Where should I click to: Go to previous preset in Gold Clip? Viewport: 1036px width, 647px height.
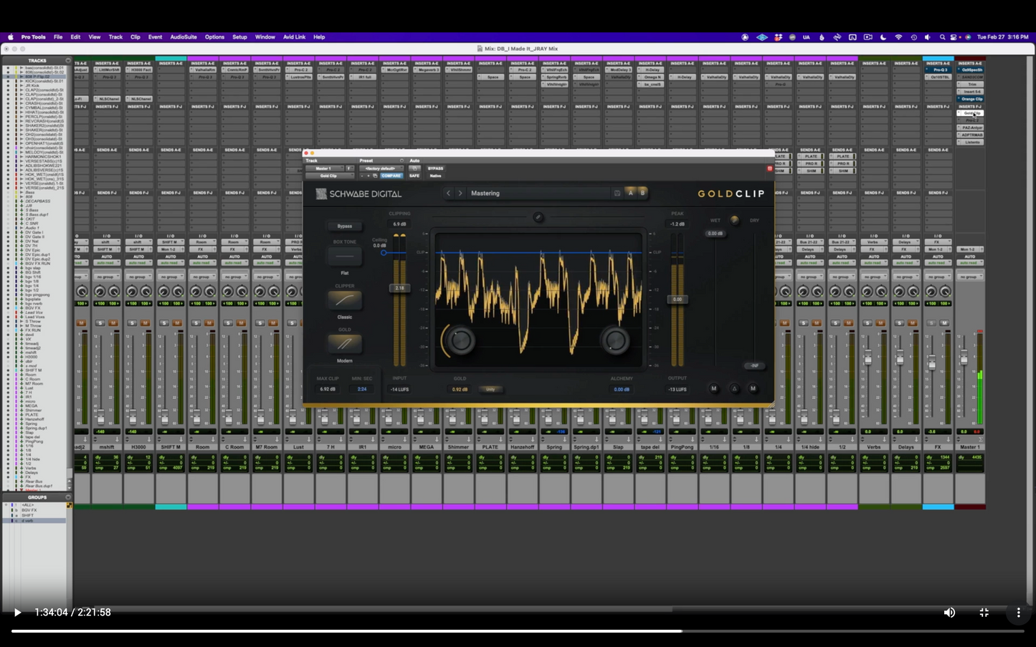(449, 193)
